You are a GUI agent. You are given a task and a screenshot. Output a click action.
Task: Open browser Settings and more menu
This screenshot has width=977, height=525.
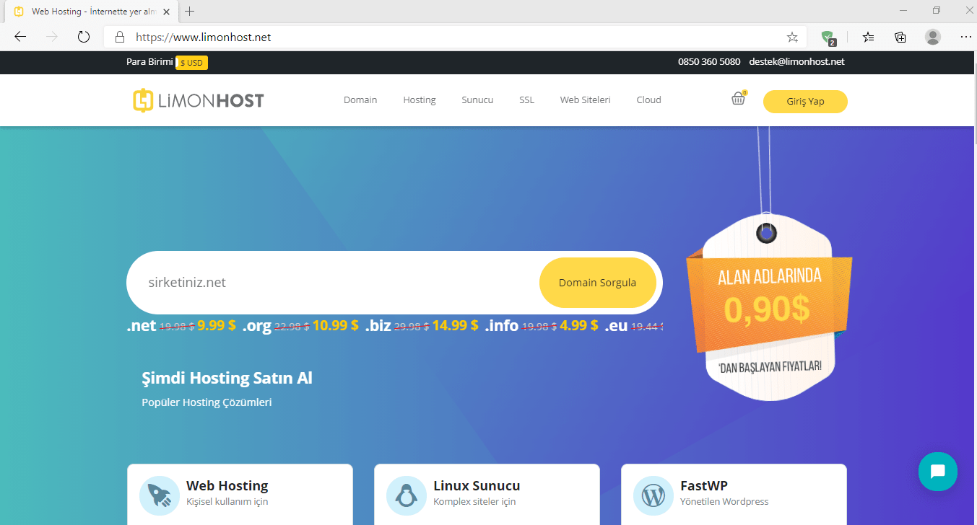coord(965,37)
